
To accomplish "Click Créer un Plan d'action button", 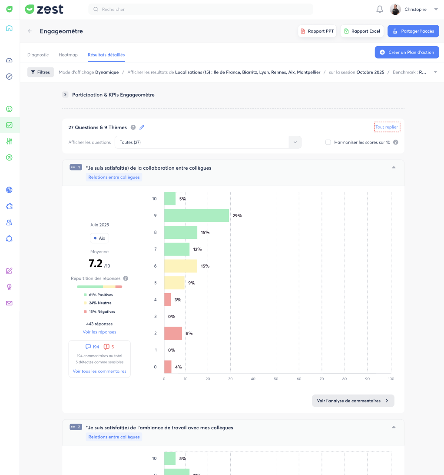I will (407, 52).
